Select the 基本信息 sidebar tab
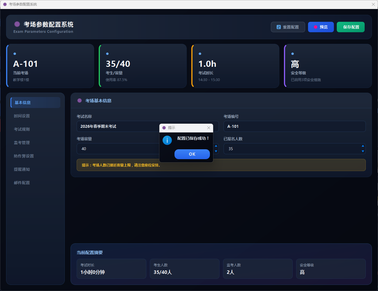Image resolution: width=378 pixels, height=291 pixels. (35, 103)
